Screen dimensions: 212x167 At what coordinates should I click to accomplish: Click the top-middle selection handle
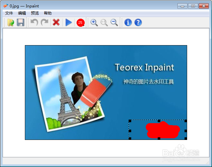point(159,121)
